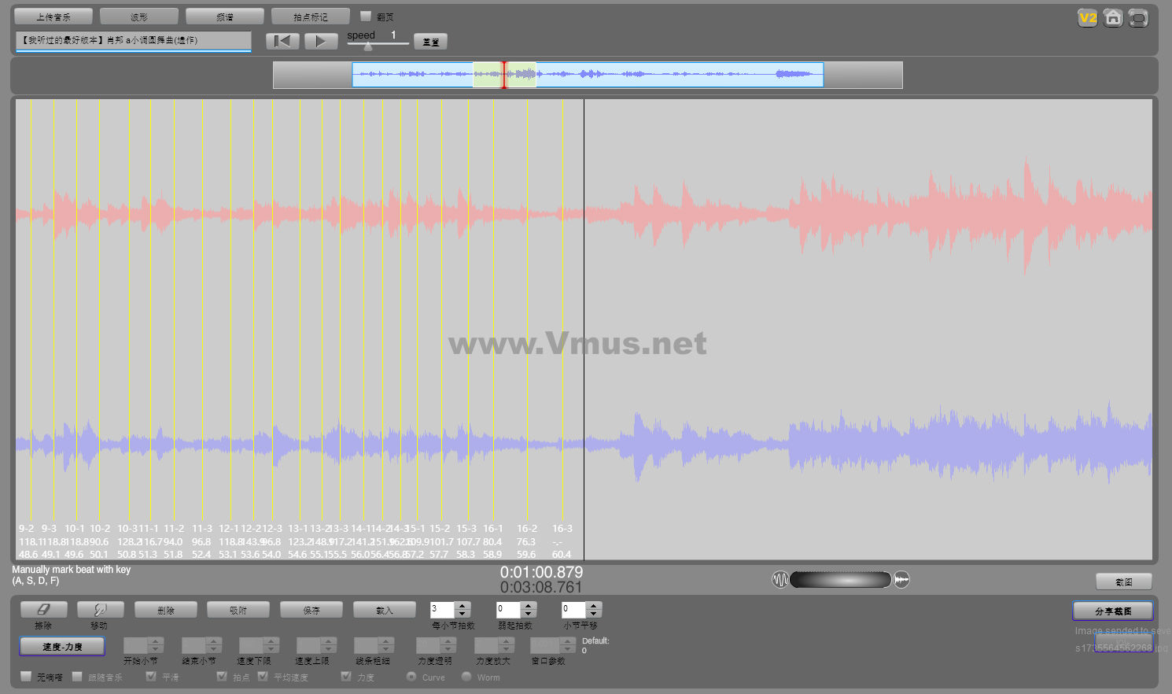The image size is (1172, 694).
Task: Toggle the 无嘀嗒 checkbox
Action: [26, 677]
